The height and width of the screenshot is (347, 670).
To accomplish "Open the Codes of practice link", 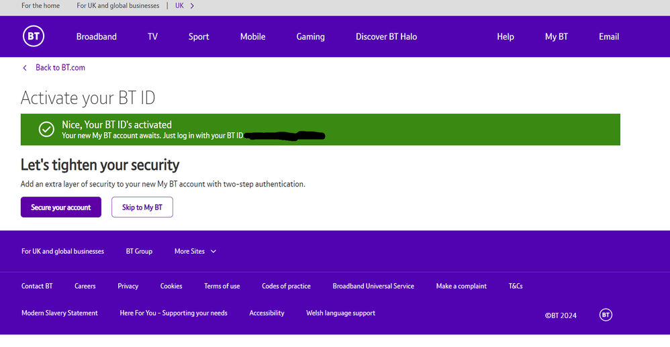I will 286,287.
